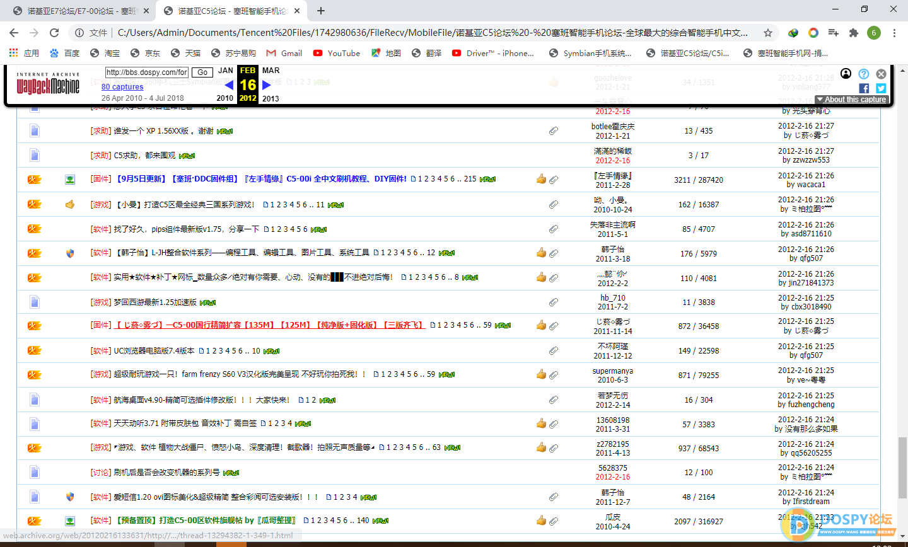
Task: Open thread 航海桌面v4.90 精简可选插件修改版
Action: (202, 400)
